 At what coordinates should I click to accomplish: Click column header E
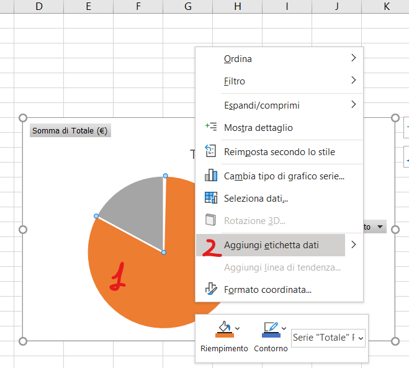88,6
